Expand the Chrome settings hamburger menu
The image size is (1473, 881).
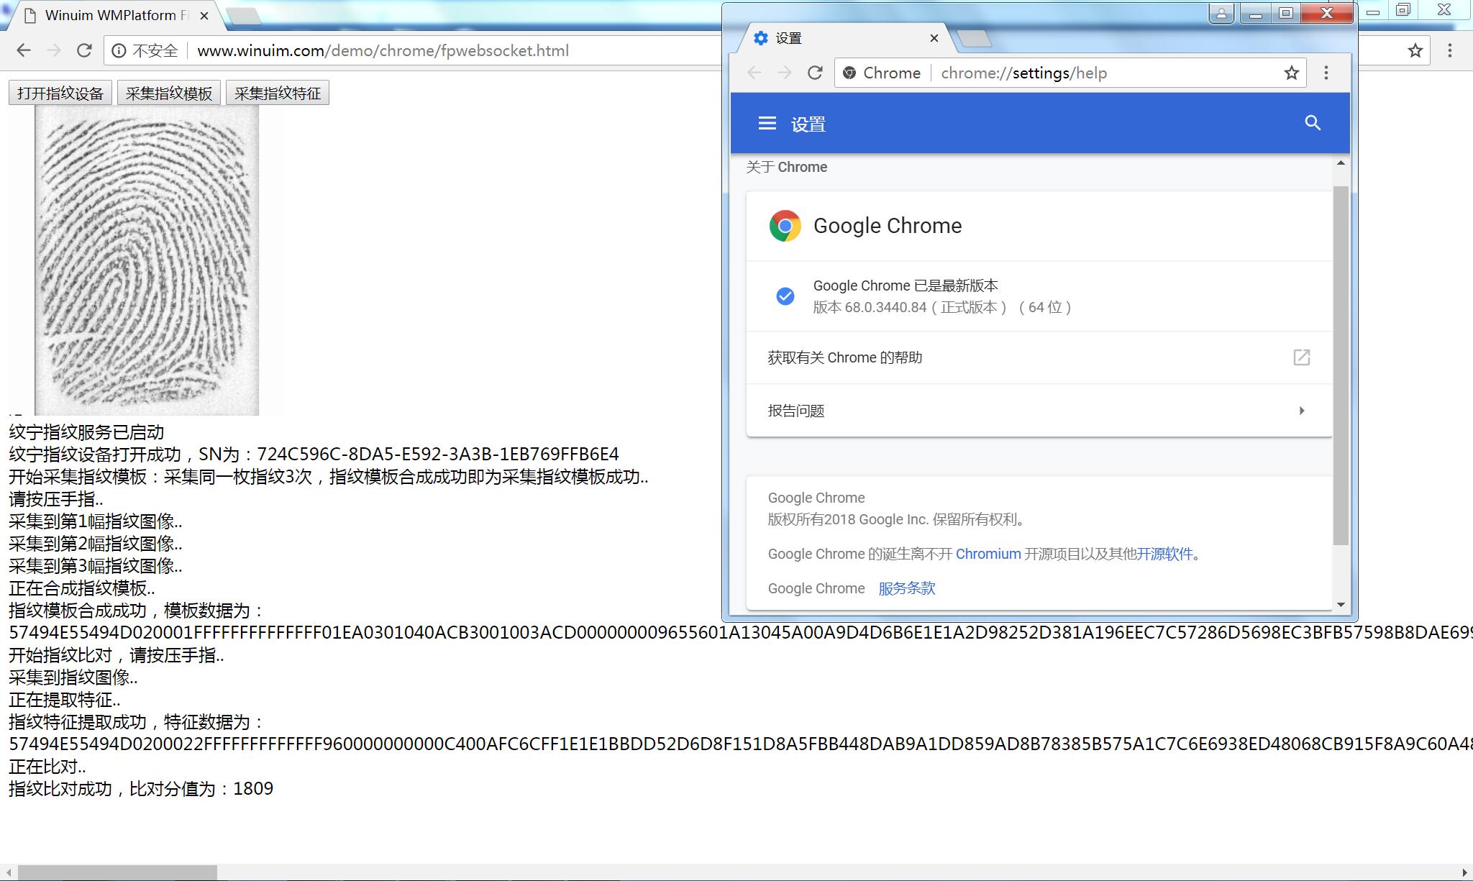coord(767,124)
